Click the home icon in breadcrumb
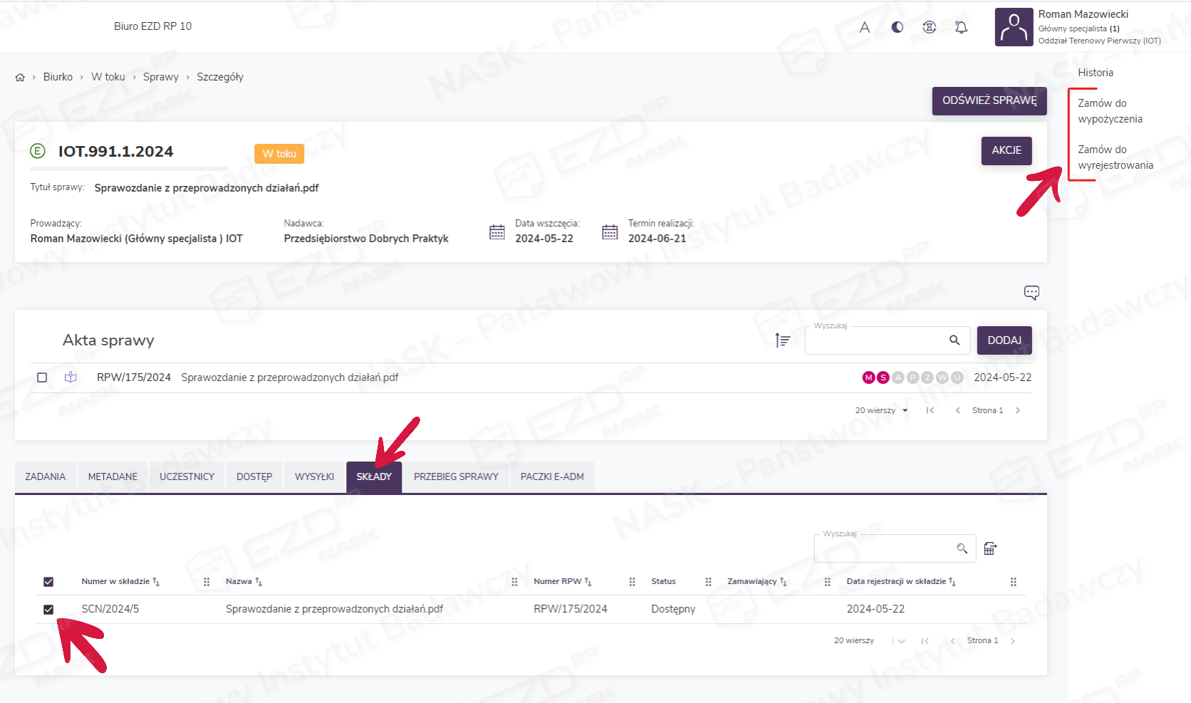The image size is (1191, 703). (20, 78)
